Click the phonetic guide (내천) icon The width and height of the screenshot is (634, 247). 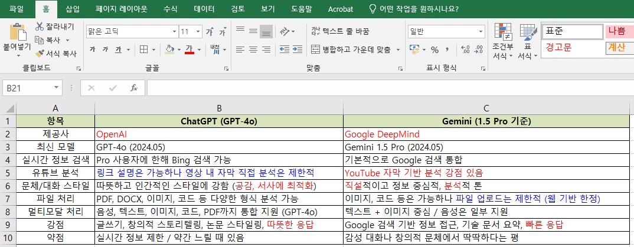pyautogui.click(x=215, y=50)
